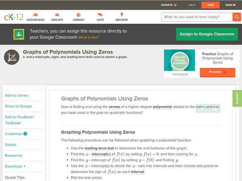Viewport: 242px width, 181px height.
Task: Click the 'Graphing Polynomials Using Zeros' section heading
Action: (x=98, y=132)
